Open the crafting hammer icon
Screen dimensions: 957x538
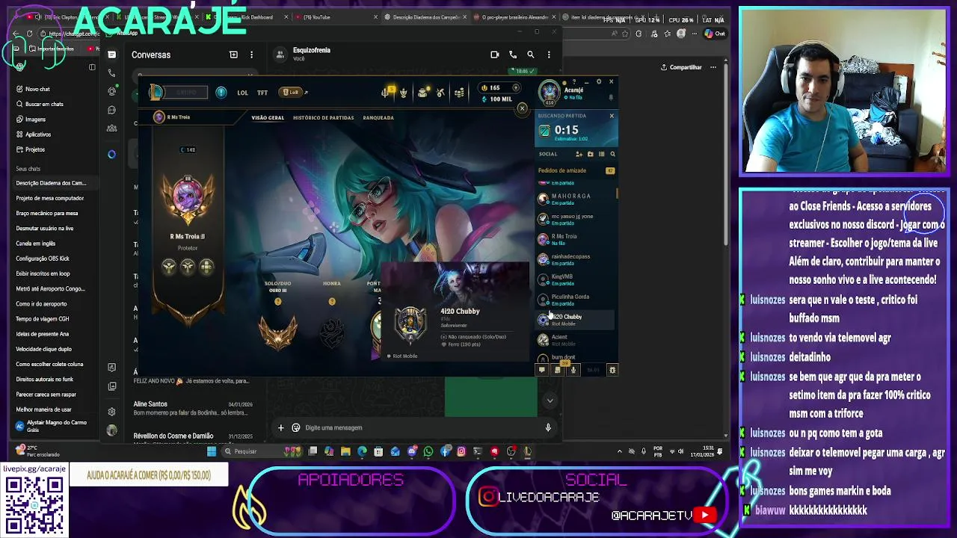(x=440, y=93)
